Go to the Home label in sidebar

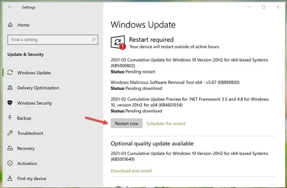23,25
